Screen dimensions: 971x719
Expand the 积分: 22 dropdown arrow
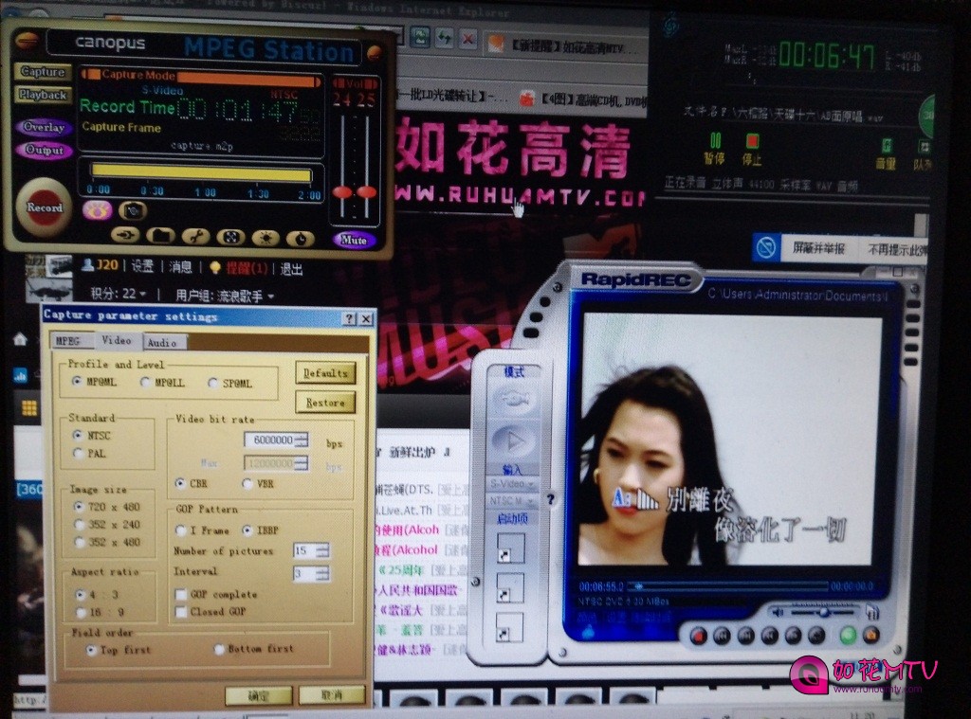click(x=143, y=294)
